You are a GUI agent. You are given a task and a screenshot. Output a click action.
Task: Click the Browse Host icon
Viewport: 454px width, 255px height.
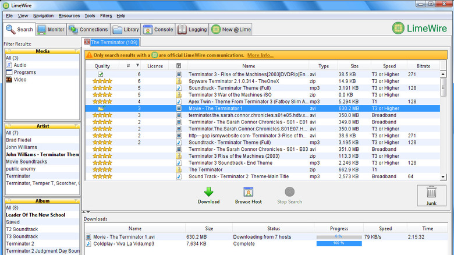pyautogui.click(x=249, y=192)
